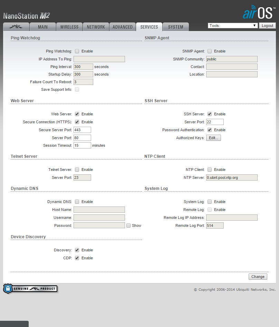Open the NETWORK tab
Viewport: 279px width, 327px height.
point(96,27)
